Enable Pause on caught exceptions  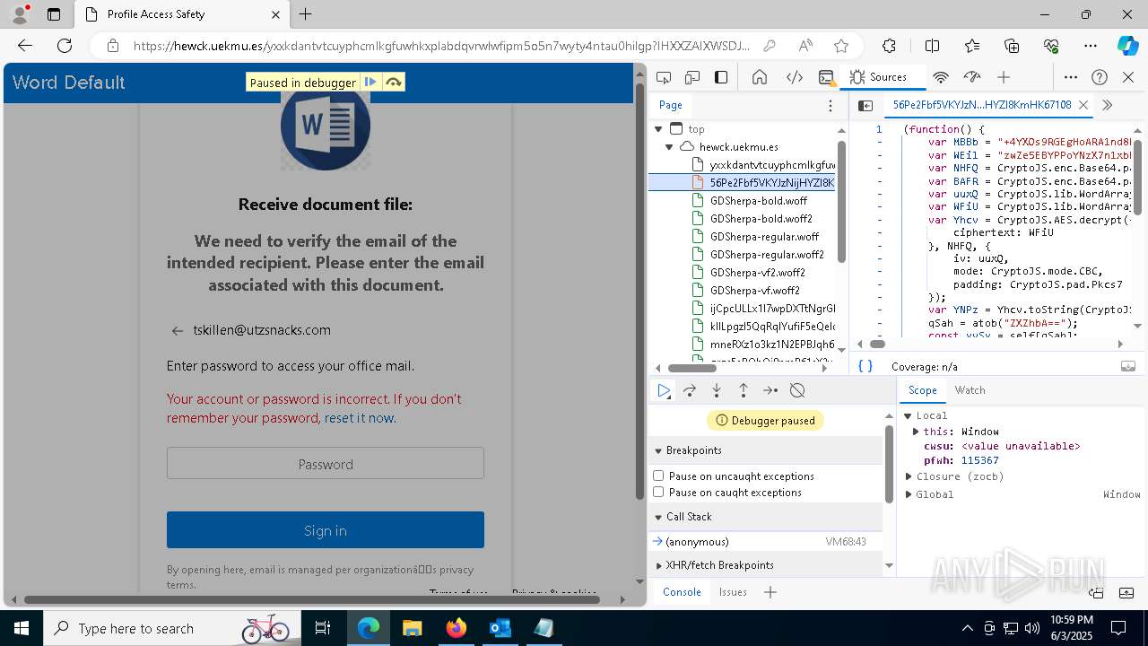(658, 492)
